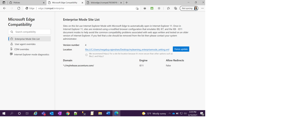Screen dimensions: 292x132
Task: Open Microsoft Teams from the taskbar
Action: pos(44,113)
